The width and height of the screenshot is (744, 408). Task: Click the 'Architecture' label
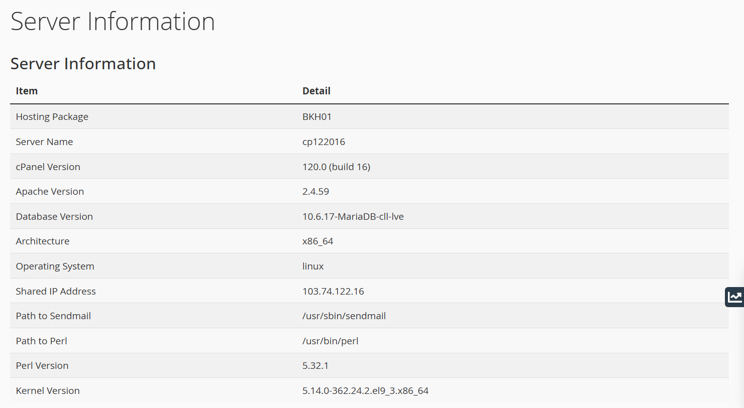pyautogui.click(x=42, y=241)
